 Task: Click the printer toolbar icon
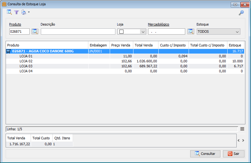23,12
